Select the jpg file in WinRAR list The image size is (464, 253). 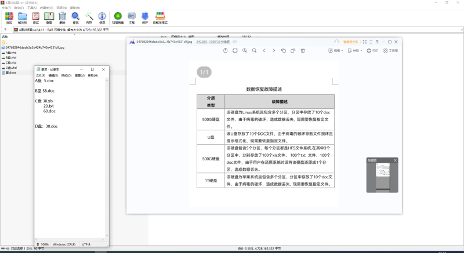33,47
